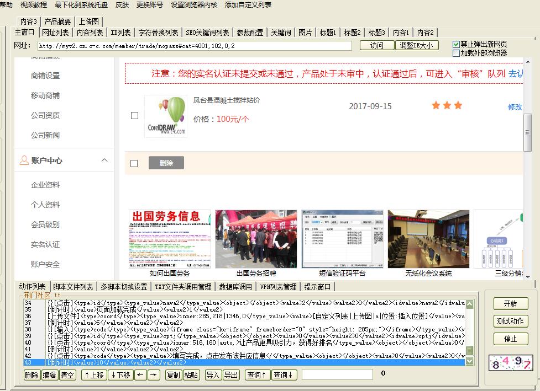Click web page scrollbar up arrow

[x=528, y=62]
